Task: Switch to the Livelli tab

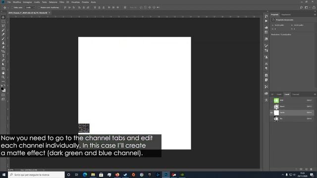Action: coord(279,94)
